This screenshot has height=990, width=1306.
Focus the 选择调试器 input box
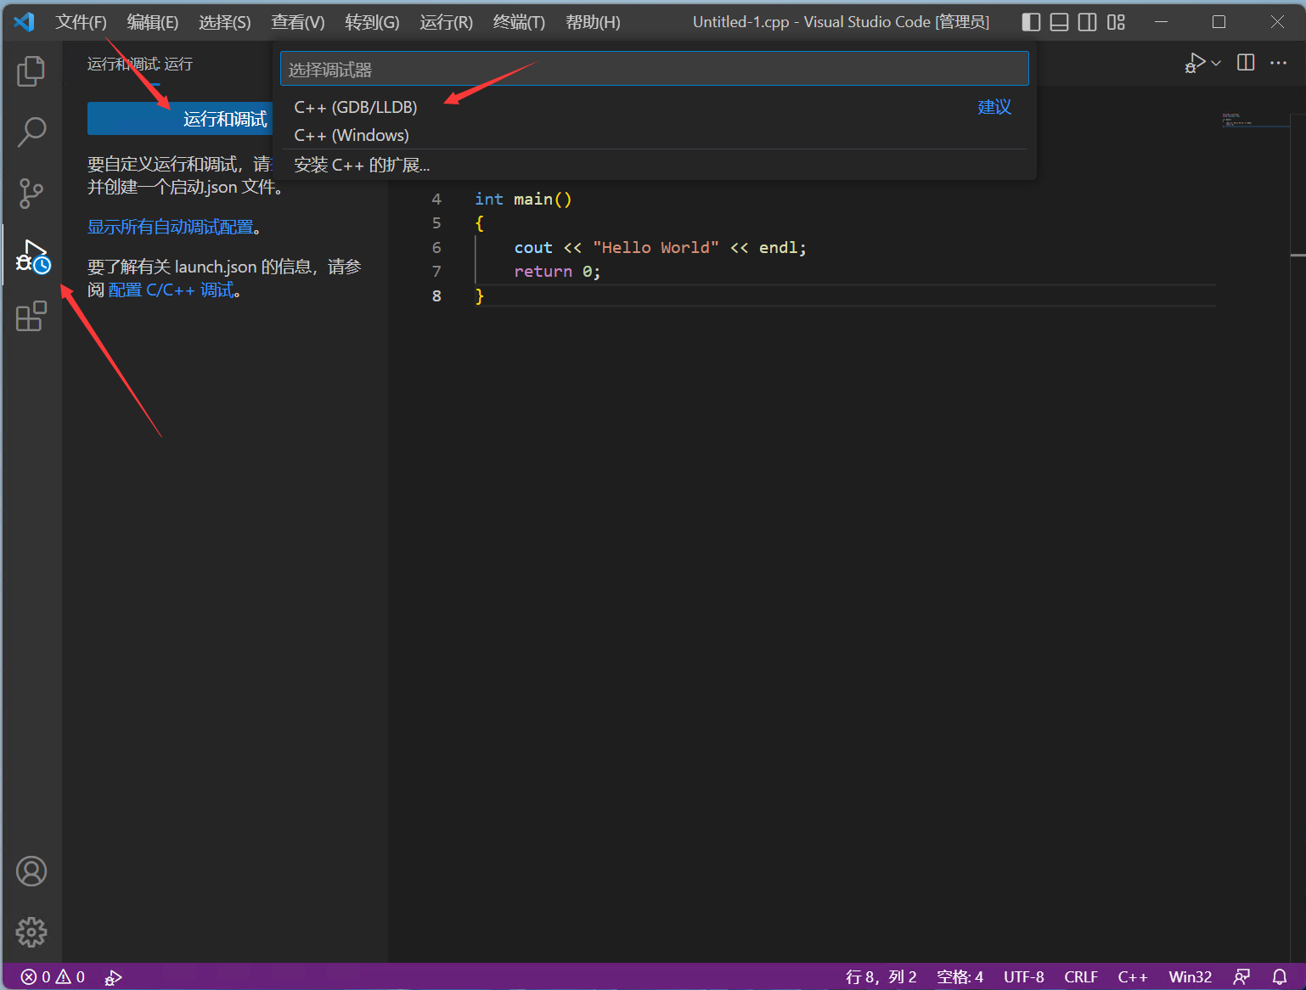point(654,69)
